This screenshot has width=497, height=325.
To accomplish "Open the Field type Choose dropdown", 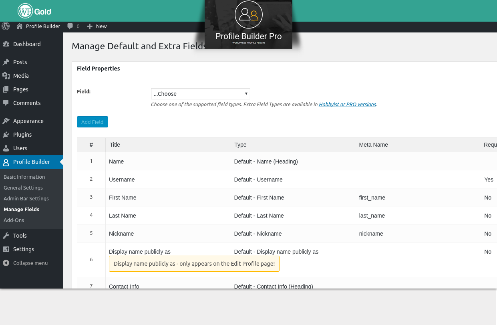I will pyautogui.click(x=200, y=94).
